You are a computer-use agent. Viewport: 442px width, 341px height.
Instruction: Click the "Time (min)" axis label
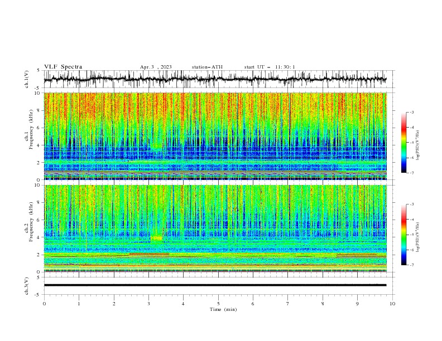223,309
